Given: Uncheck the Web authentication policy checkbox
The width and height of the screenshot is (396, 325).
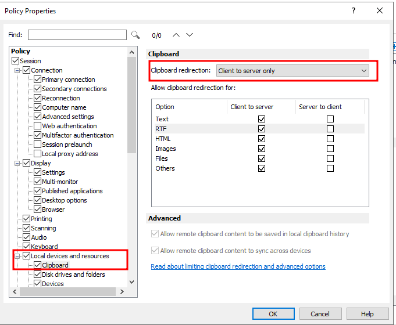Looking at the screenshot, I should tap(38, 126).
